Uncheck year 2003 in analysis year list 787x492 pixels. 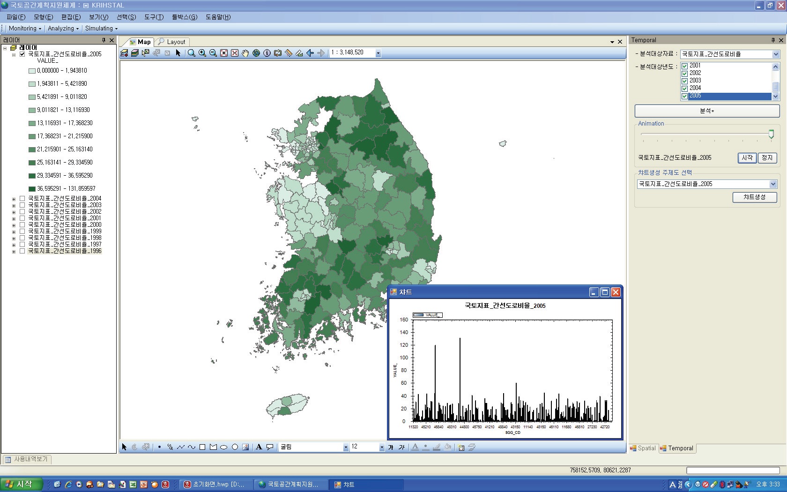tap(684, 81)
